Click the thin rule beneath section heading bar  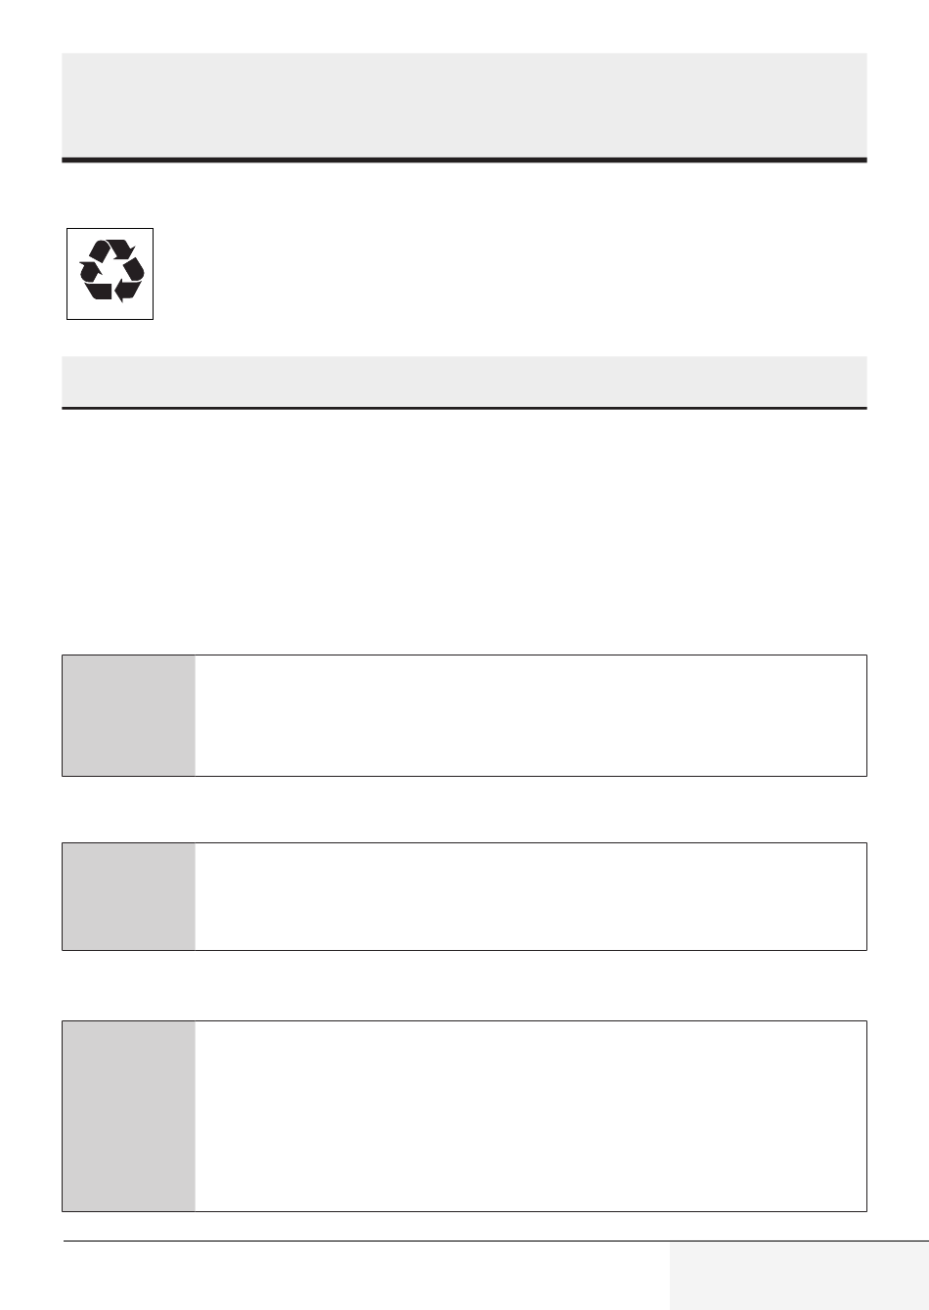point(464,408)
